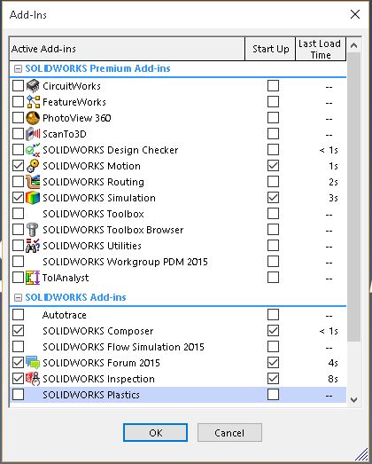372x464 pixels.
Task: Click the TolAnalyst icon
Action: (x=33, y=278)
